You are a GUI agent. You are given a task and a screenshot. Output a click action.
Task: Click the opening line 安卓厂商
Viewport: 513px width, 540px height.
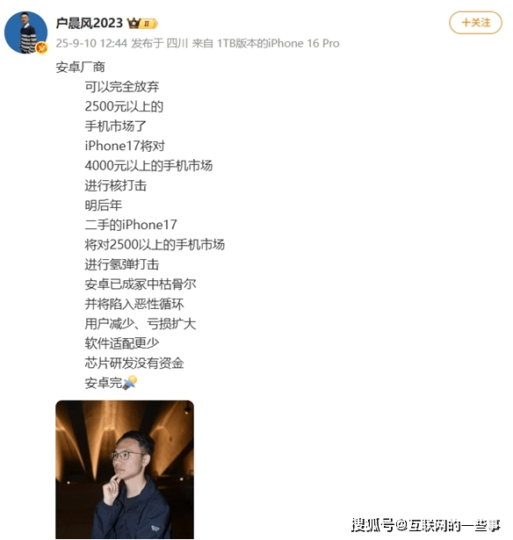point(80,67)
